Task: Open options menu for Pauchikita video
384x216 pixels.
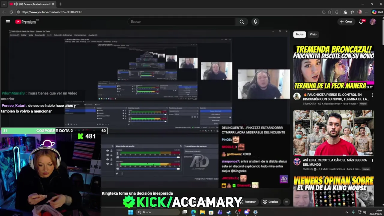Action: [372, 95]
